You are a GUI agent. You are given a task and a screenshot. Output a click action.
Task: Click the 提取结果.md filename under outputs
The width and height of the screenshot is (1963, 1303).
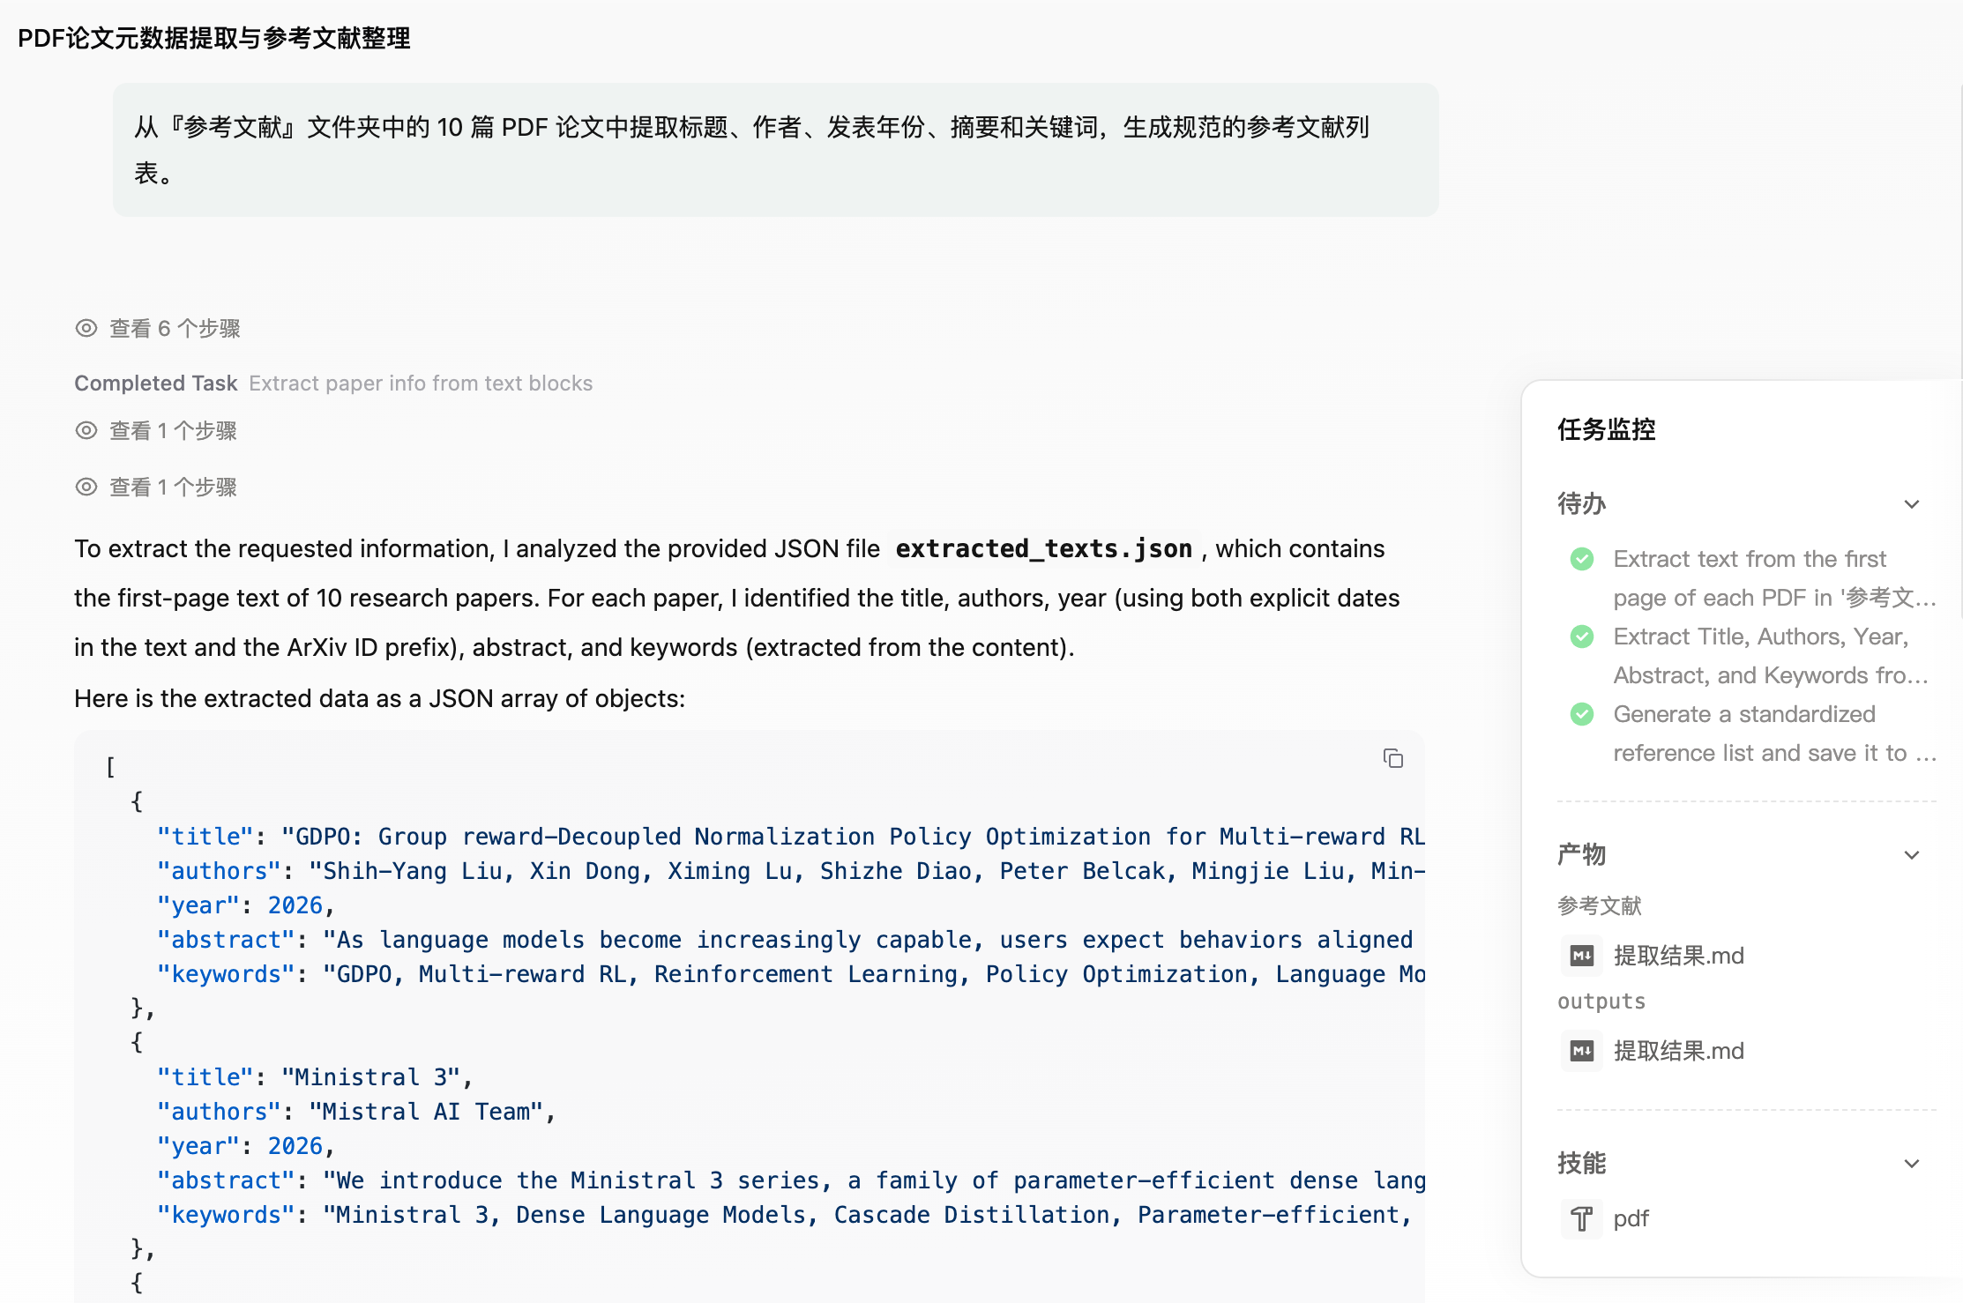pyautogui.click(x=1679, y=1050)
